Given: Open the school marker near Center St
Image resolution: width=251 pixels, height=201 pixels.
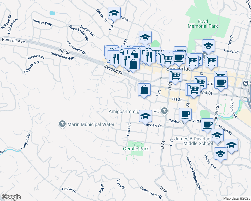Looking at the screenshot, I should (114, 13).
